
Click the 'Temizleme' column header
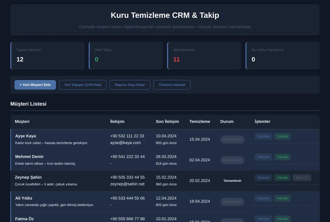point(200,121)
